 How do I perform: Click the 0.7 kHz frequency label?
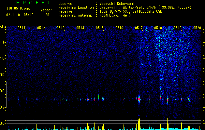3,107
